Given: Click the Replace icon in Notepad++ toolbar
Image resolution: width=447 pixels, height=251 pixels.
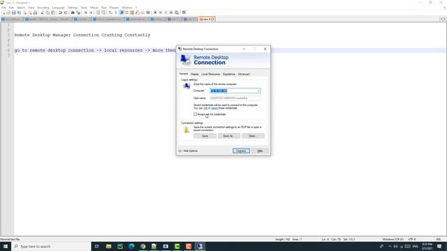Looking at the screenshot, I should coord(78,13).
